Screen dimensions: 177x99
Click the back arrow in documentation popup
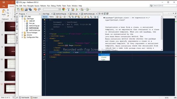100,13
